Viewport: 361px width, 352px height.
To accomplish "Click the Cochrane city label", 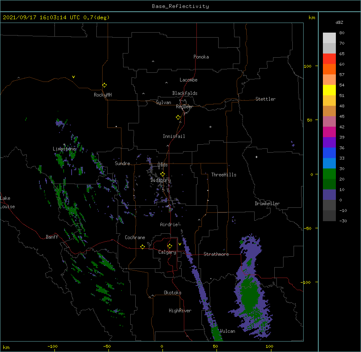I will [x=135, y=237].
